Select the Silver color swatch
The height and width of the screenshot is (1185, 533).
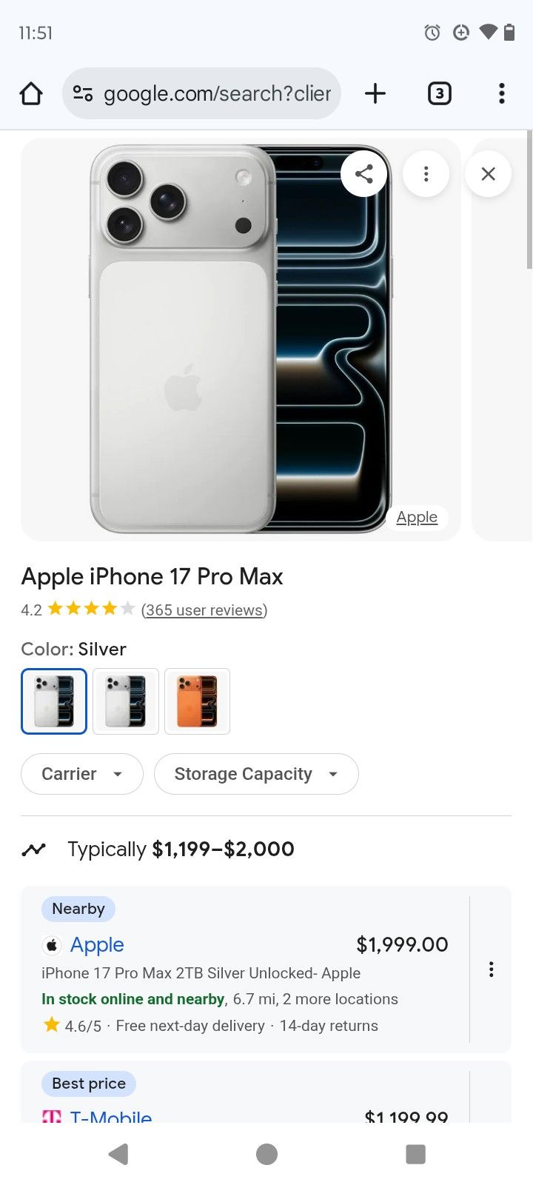tap(54, 701)
